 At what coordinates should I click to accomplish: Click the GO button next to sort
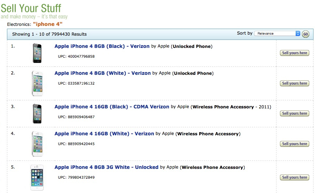pyautogui.click(x=305, y=34)
